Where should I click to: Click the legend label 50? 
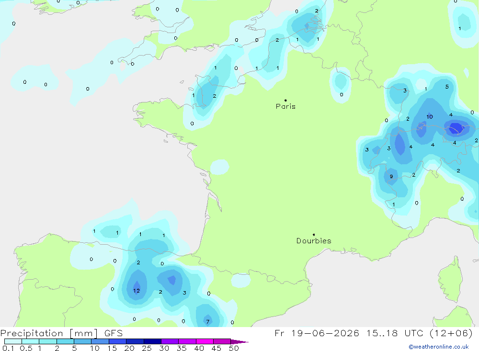point(234,348)
